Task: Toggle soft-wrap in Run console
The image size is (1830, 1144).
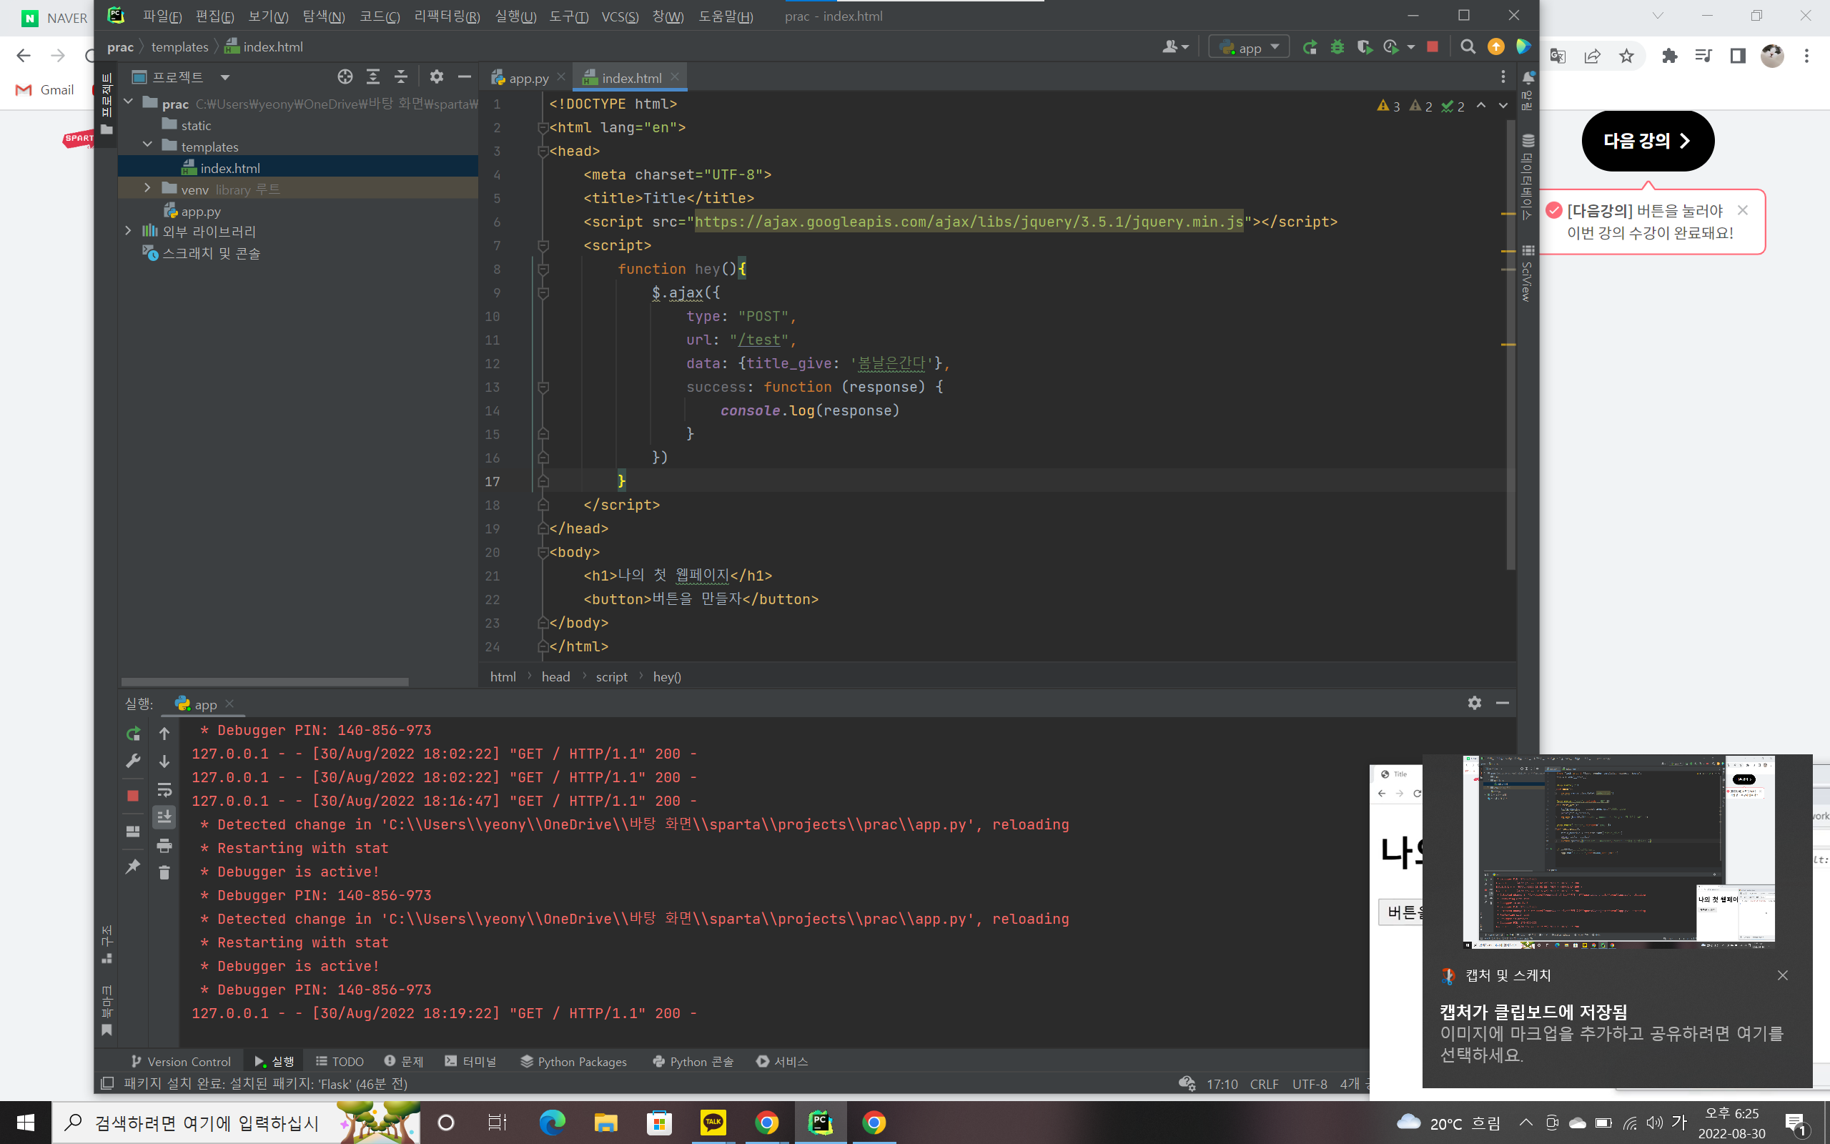Action: coord(164,790)
